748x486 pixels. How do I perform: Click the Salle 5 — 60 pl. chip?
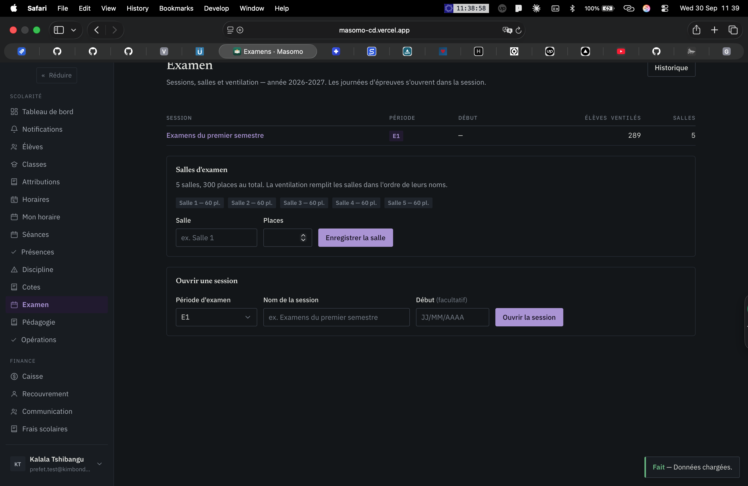[x=408, y=203]
